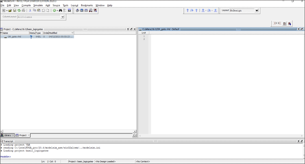Open the Layout menu

(x=74, y=5)
